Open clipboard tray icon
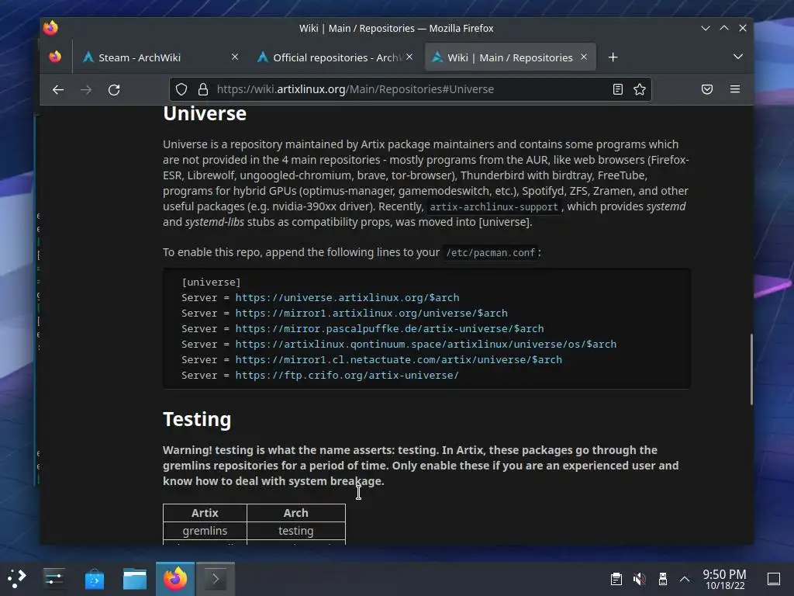Image resolution: width=794 pixels, height=596 pixels. (x=616, y=579)
